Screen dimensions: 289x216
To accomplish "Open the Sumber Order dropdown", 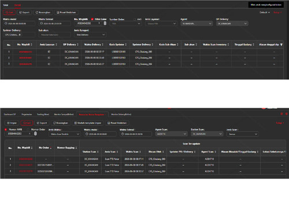I will click(125, 24).
